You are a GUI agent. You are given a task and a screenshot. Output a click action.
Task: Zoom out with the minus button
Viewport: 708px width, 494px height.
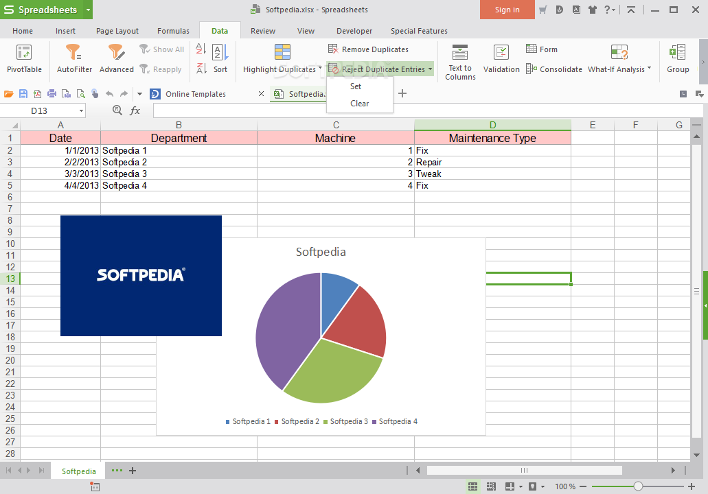point(583,486)
